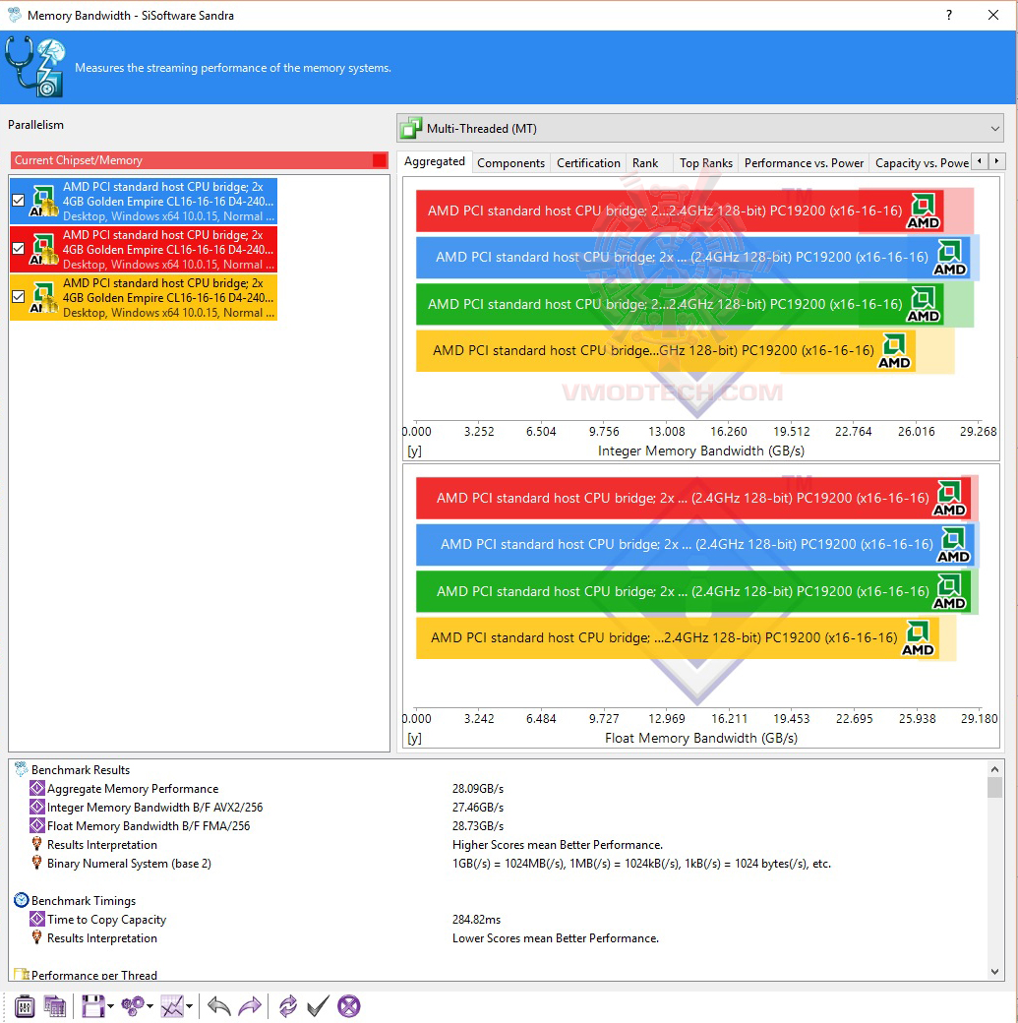
Task: Open the gears icon's dropdown arrow
Action: tap(150, 1006)
